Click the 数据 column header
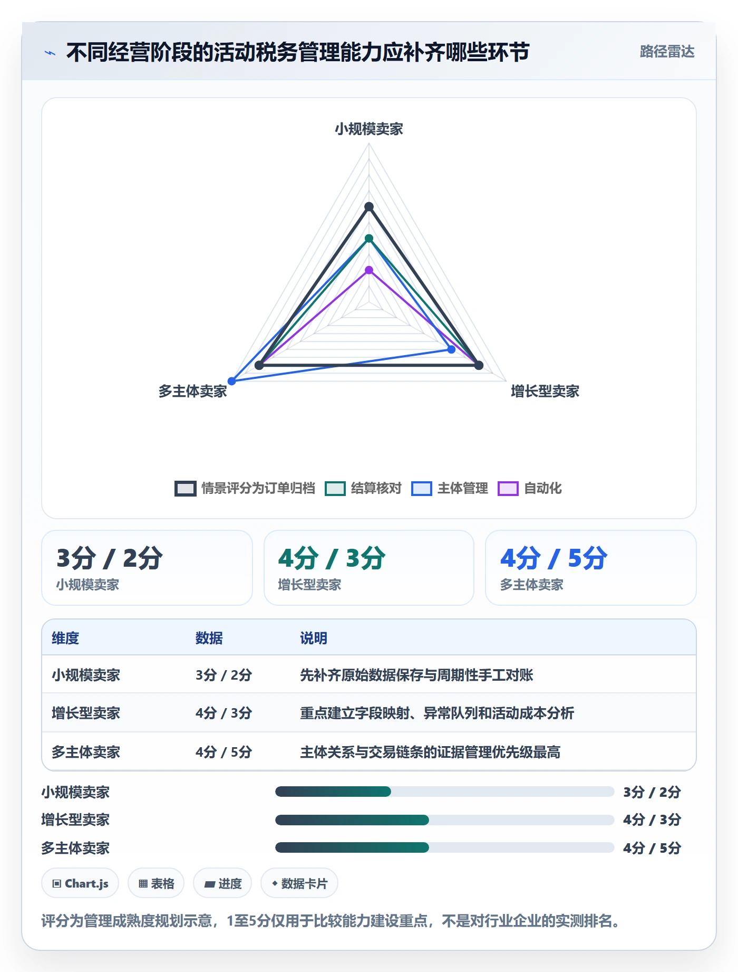Image resolution: width=738 pixels, height=972 pixels. pyautogui.click(x=209, y=638)
